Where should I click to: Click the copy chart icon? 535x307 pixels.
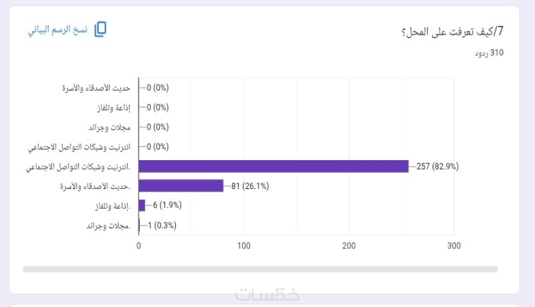(x=100, y=29)
